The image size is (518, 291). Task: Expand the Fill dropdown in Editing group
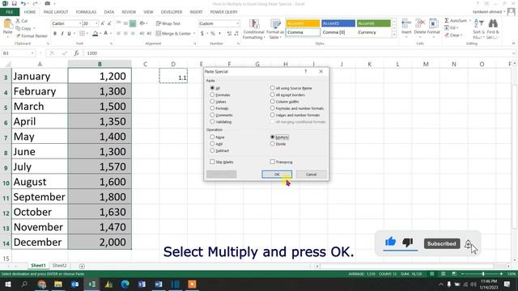point(457,28)
